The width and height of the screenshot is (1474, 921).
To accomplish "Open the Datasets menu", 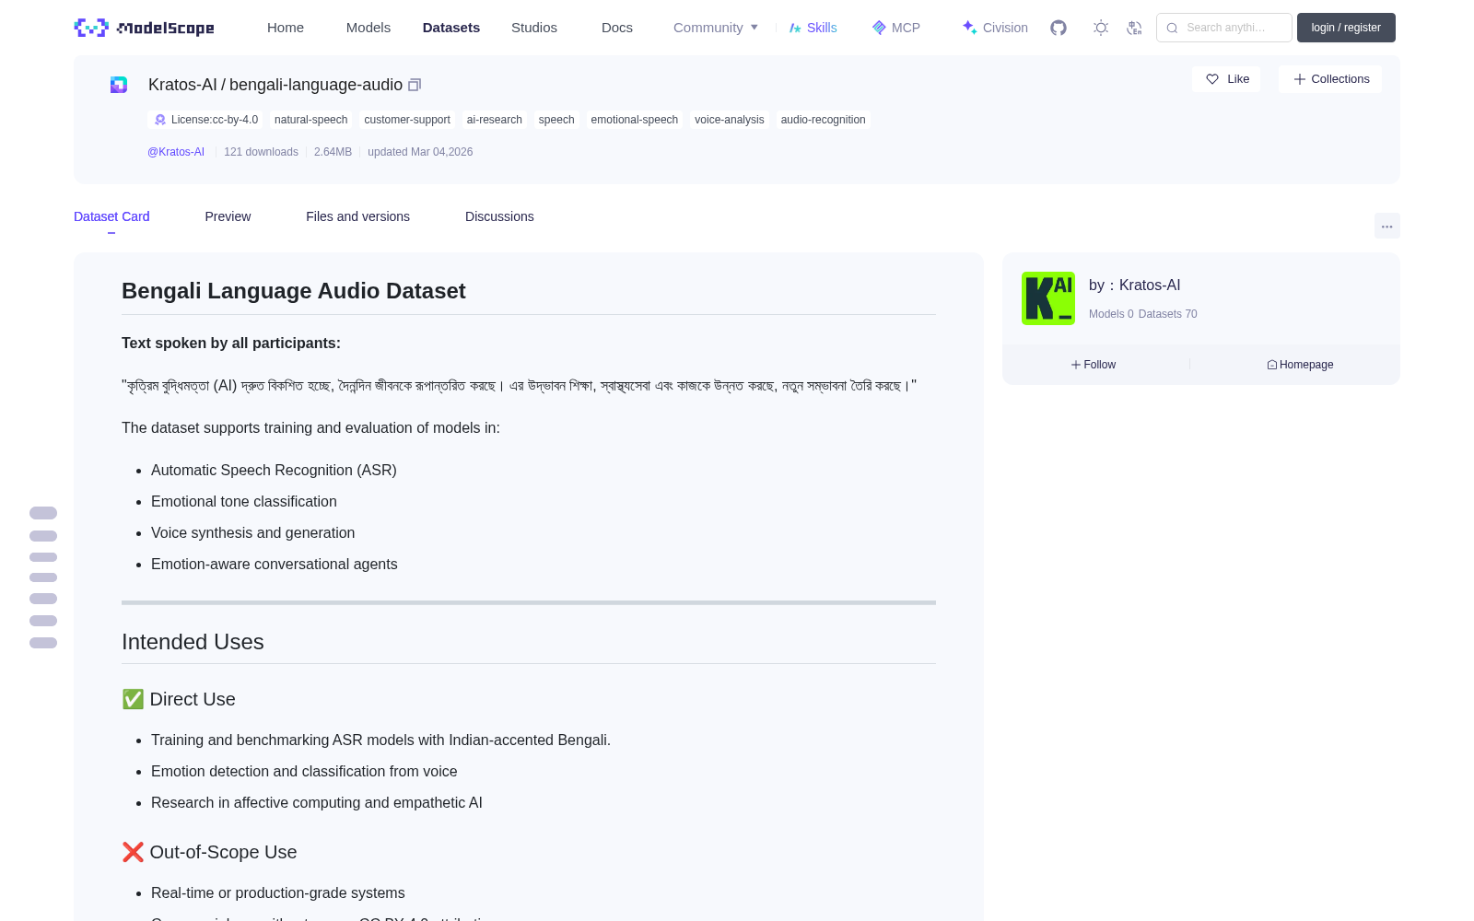I will [x=451, y=28].
